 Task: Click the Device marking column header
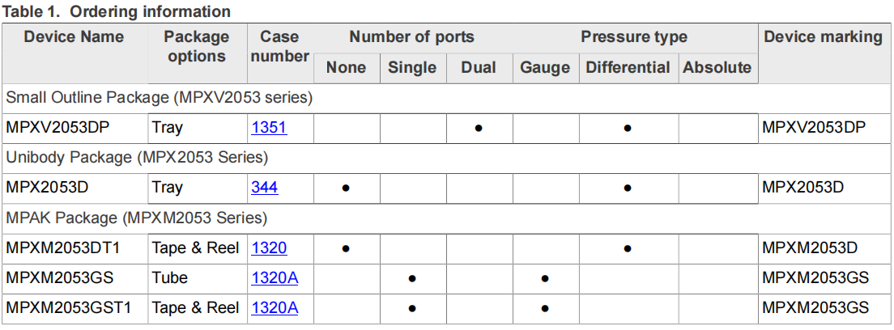coord(823,37)
